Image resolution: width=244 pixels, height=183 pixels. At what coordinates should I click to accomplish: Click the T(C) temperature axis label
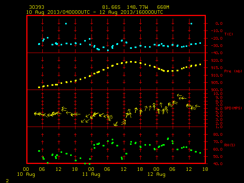click(229, 34)
